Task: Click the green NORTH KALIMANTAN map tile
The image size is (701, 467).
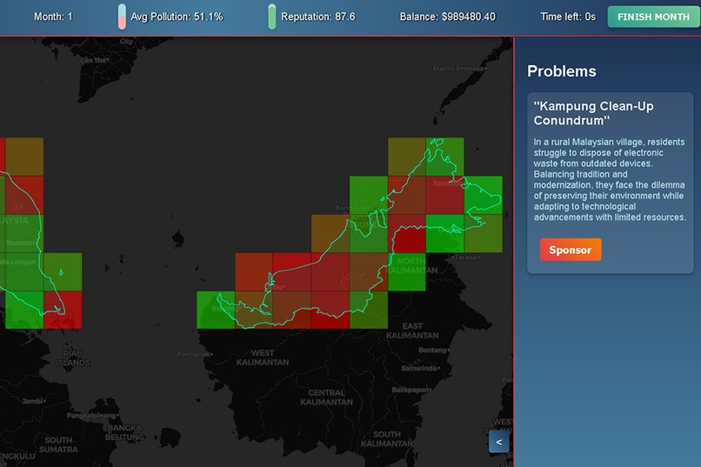Action: (407, 271)
